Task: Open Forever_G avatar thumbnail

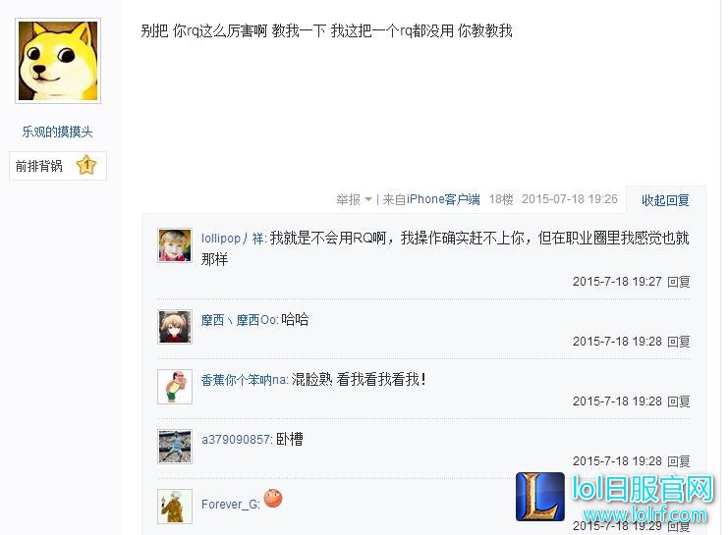Action: (x=175, y=507)
